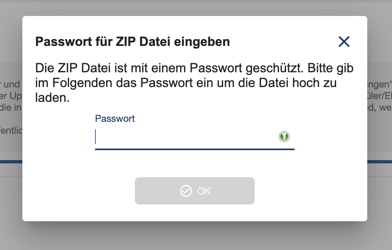Click the ZIP Datei description paragraph
The height and width of the screenshot is (250, 392).
pyautogui.click(x=194, y=83)
